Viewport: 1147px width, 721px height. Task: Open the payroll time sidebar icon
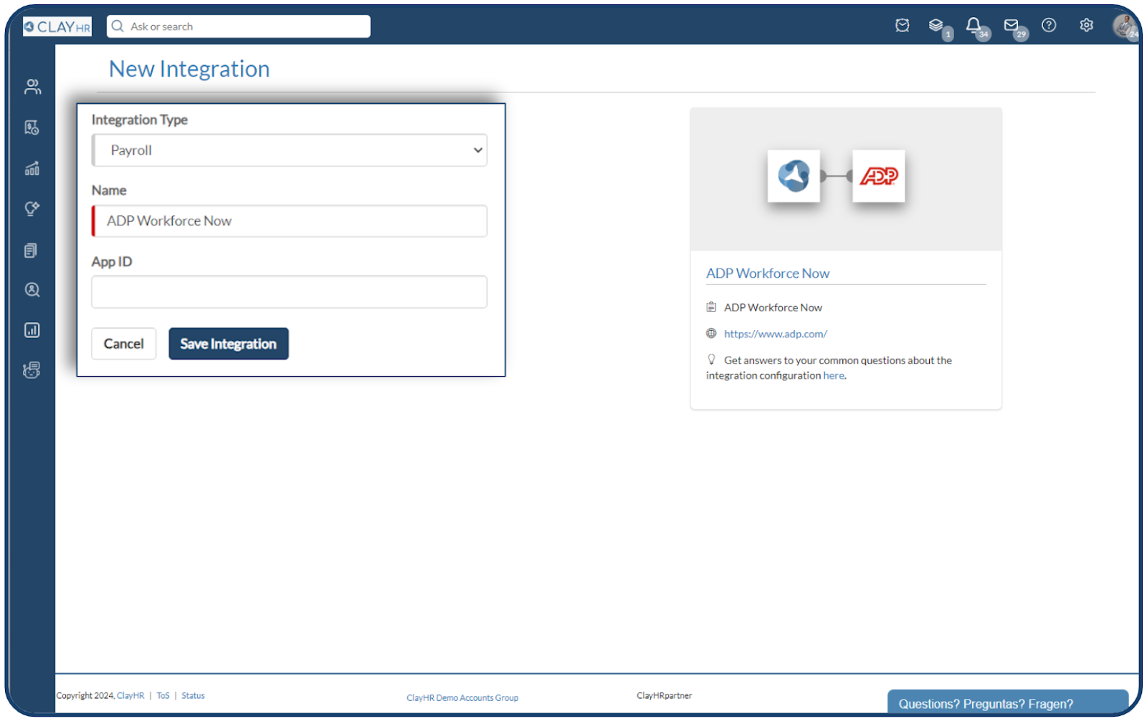32,127
